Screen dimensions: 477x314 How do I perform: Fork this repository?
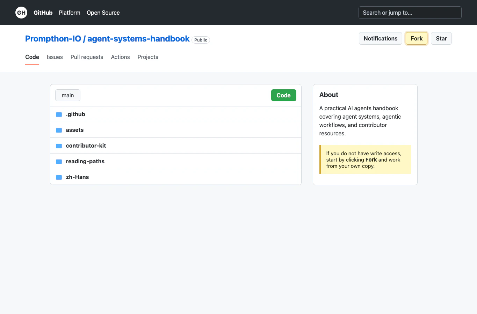417,38
